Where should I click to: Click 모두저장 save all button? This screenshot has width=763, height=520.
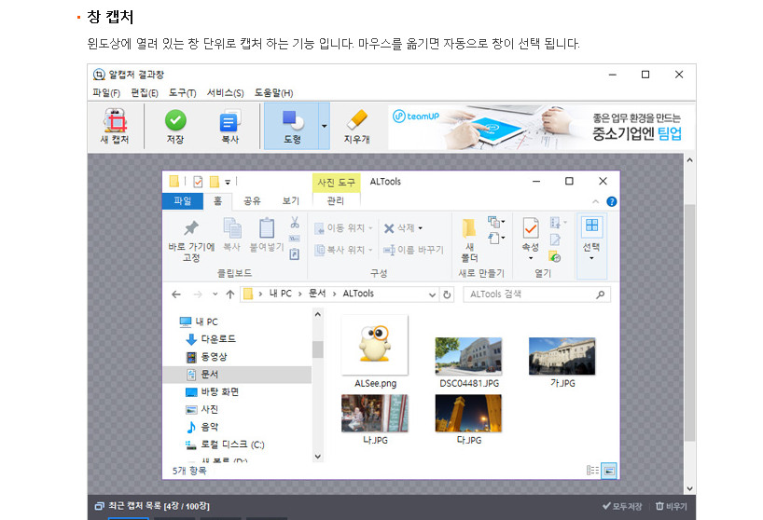coord(622,506)
